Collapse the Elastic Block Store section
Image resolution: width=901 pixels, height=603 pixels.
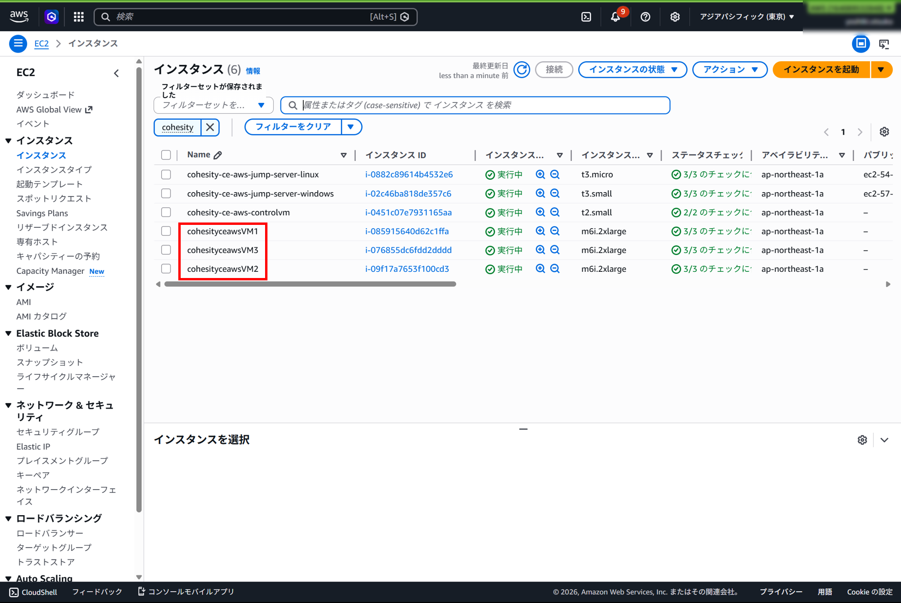[9, 334]
